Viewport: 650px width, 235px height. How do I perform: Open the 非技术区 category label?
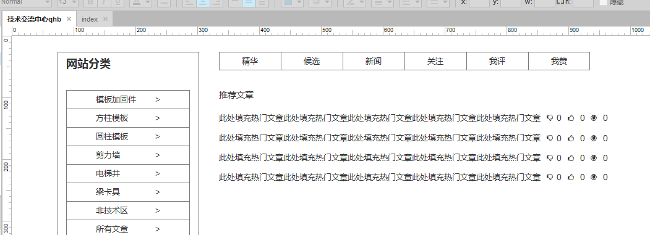(112, 210)
